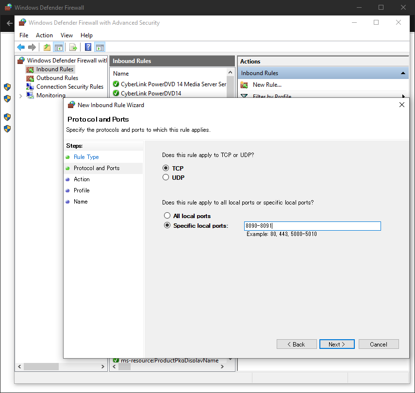Screen dimensions: 415x393
Task: Close the New Inbound Rule Wizard dialog
Action: (402, 105)
